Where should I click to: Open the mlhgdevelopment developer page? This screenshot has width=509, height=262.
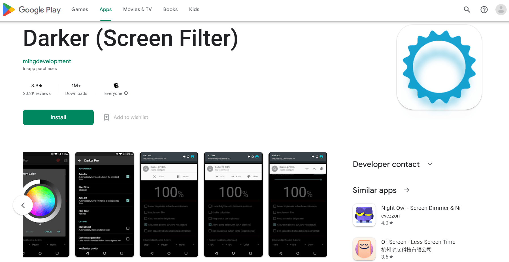click(47, 61)
